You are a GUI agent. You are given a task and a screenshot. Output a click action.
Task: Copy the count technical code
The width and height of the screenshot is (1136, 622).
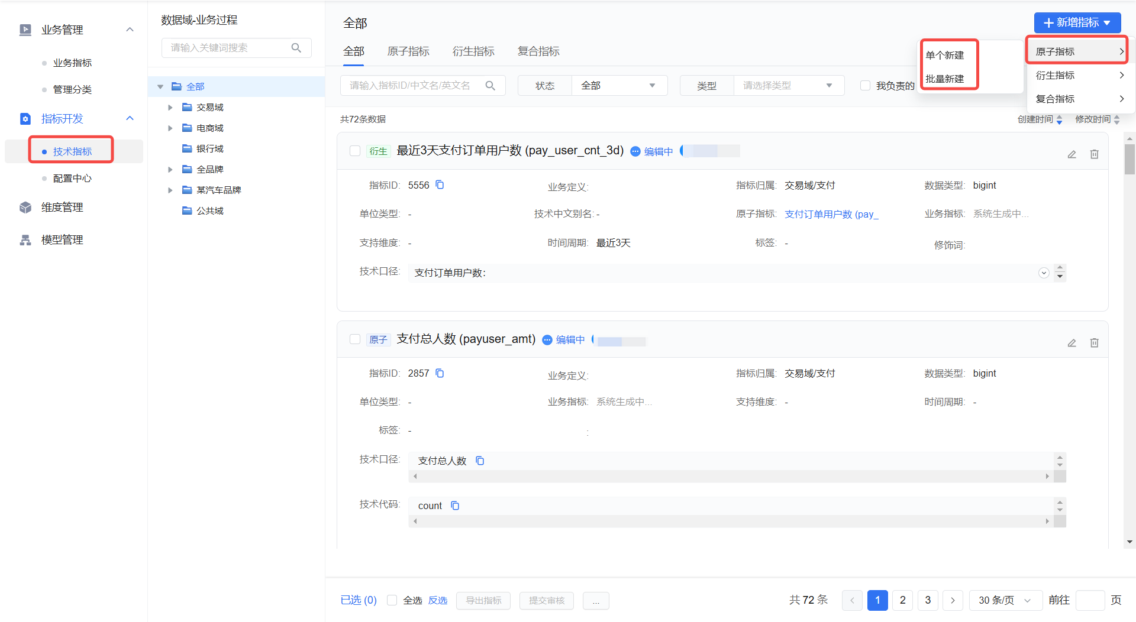(455, 506)
